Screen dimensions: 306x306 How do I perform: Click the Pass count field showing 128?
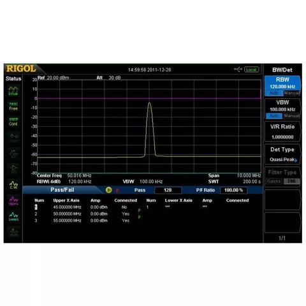tap(168, 190)
